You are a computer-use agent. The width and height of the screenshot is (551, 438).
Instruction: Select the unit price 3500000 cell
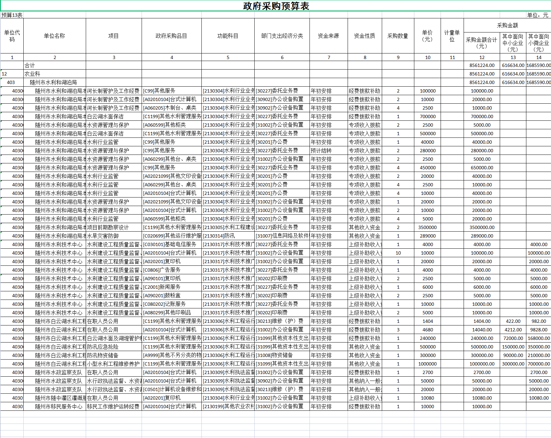pos(427,227)
